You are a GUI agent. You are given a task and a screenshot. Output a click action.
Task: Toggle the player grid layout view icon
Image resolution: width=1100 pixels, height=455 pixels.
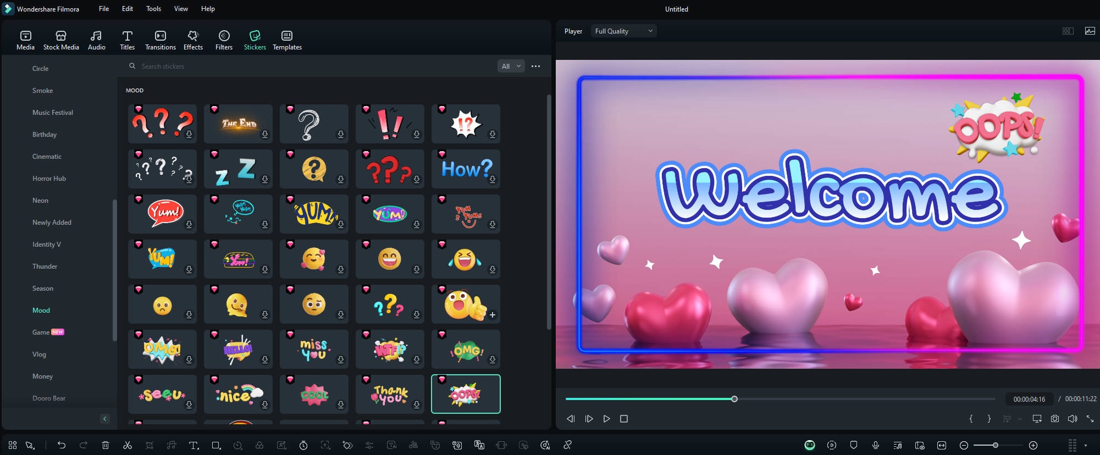tap(1068, 31)
